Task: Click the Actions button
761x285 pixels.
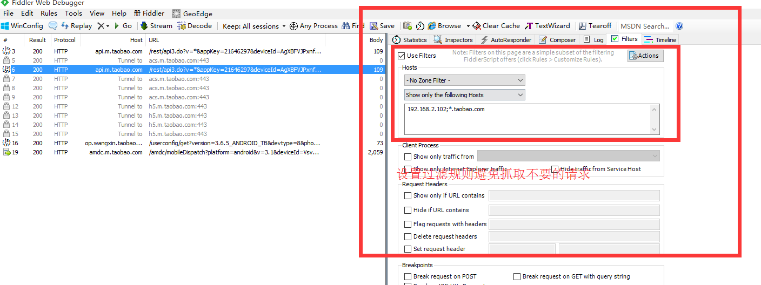Action: point(645,56)
